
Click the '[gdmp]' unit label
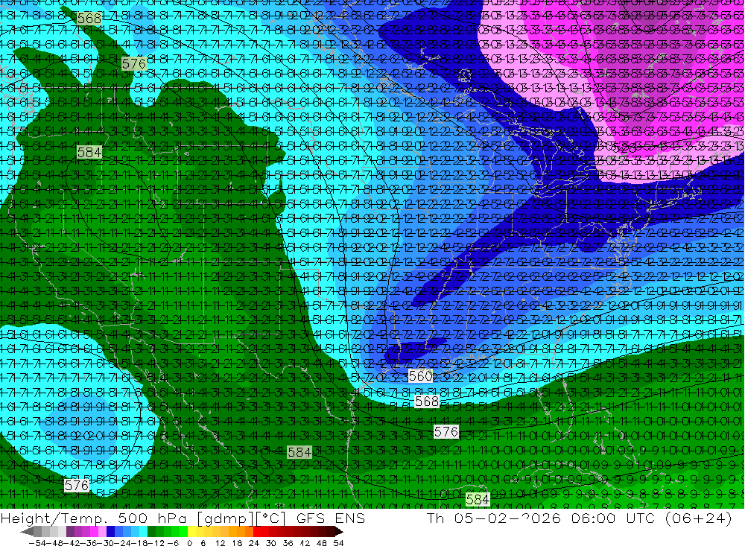(226, 518)
